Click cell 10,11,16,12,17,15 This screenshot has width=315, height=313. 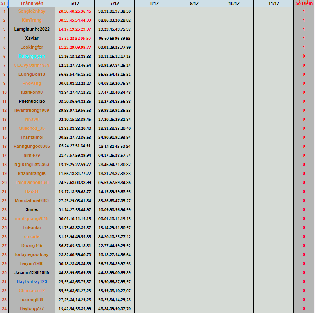click(x=114, y=57)
